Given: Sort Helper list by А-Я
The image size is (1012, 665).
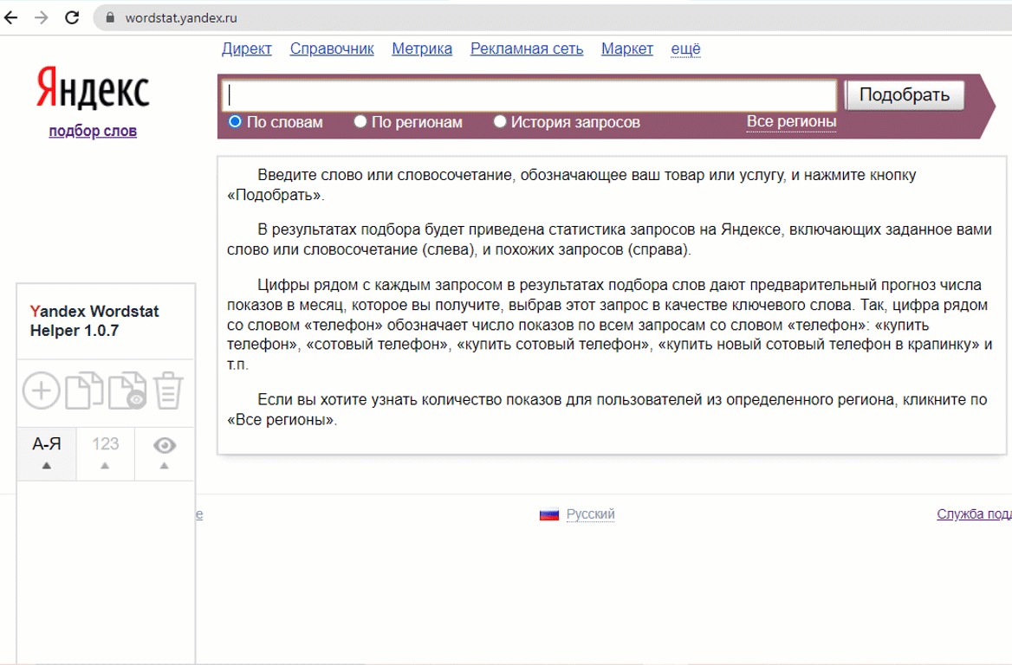Looking at the screenshot, I should pyautogui.click(x=47, y=454).
